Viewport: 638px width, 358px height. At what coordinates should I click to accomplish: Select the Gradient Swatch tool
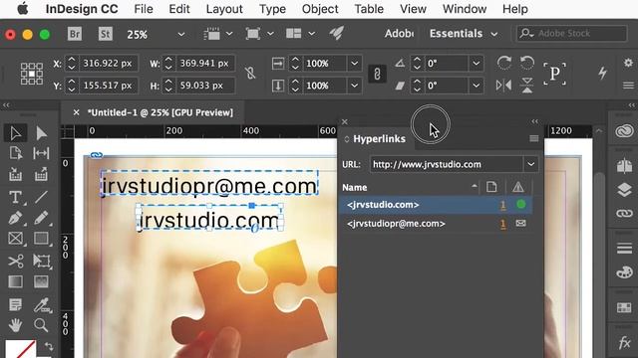tap(16, 281)
